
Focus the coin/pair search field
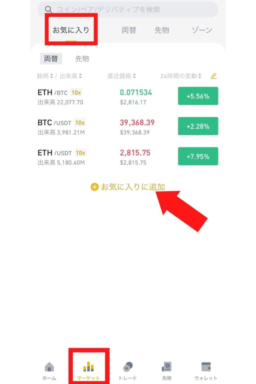point(128,9)
